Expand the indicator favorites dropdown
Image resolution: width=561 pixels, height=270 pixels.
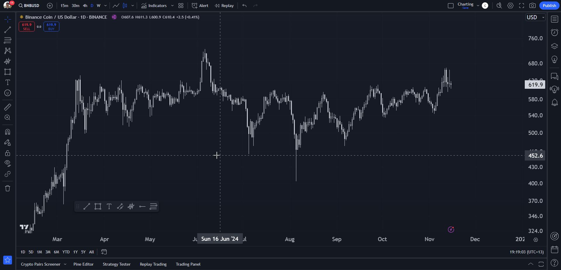coord(172,6)
